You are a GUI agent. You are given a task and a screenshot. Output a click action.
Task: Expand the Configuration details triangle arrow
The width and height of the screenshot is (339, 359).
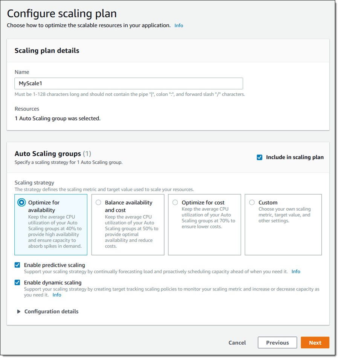[x=19, y=312]
